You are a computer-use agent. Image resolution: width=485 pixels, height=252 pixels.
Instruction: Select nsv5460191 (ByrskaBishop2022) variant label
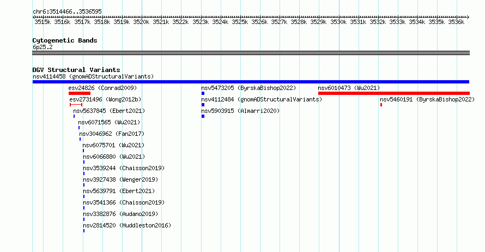tap(427, 99)
